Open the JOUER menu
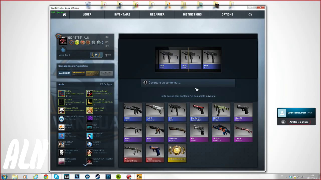Viewport: 321px width, 180px height. [87, 14]
